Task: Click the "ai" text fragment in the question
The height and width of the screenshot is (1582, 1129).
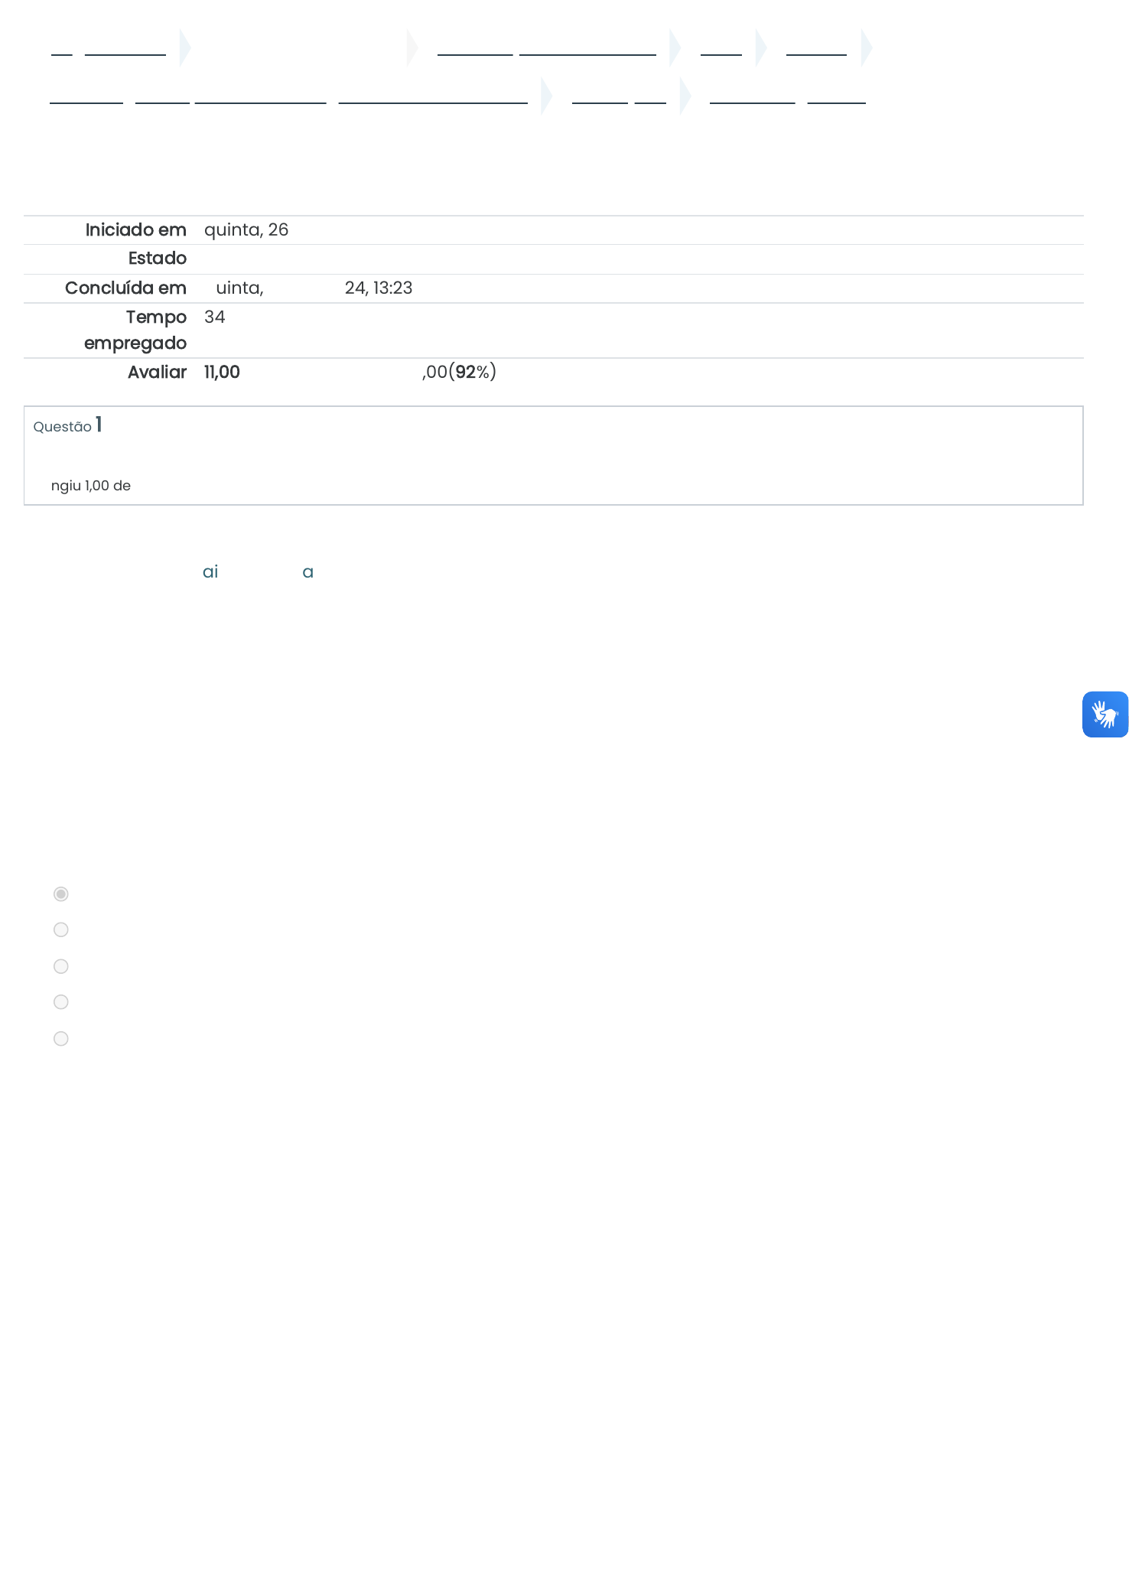Action: [x=210, y=572]
